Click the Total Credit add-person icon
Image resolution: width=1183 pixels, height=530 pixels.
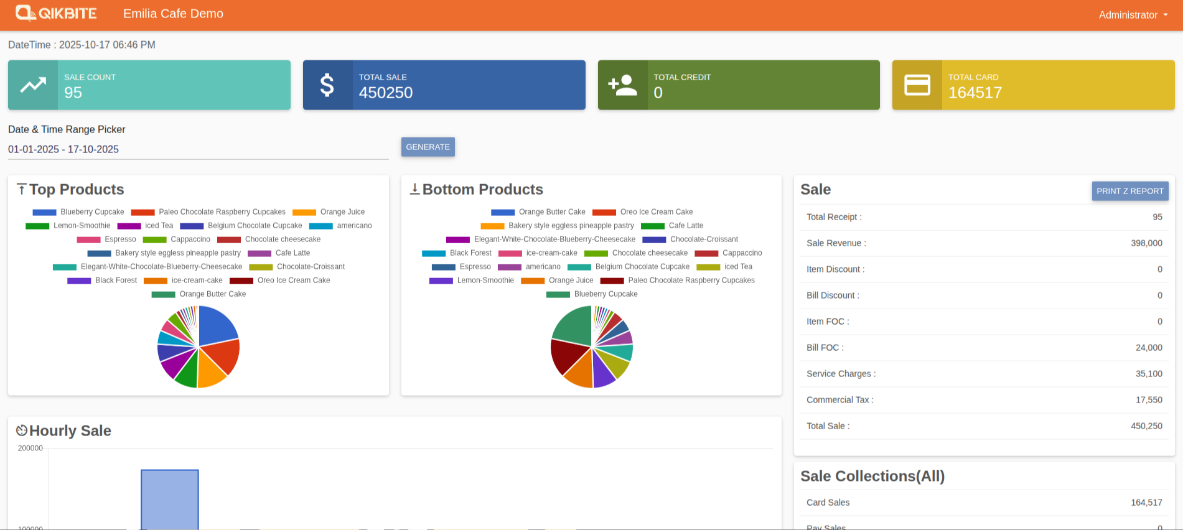(622, 85)
